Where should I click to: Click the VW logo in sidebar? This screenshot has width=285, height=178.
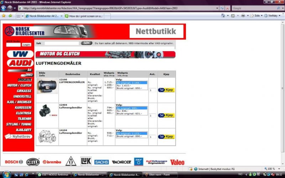point(21,54)
